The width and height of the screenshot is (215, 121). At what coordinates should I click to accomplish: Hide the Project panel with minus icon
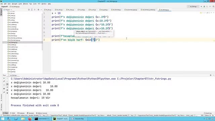tap(41, 10)
